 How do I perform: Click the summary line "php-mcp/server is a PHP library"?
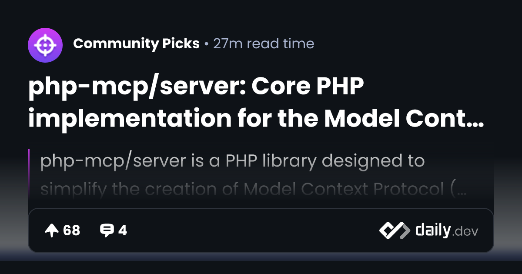coord(232,161)
